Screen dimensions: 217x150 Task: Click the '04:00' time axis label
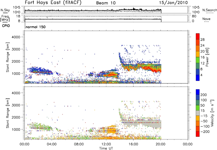pyautogui.click(x=52, y=144)
